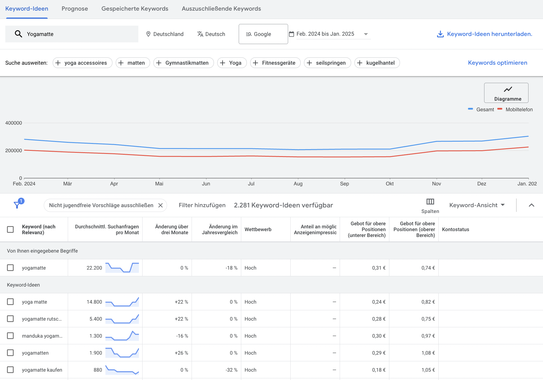Sort by Keyword (nach Relevanz) header
The height and width of the screenshot is (380, 543).
click(39, 229)
